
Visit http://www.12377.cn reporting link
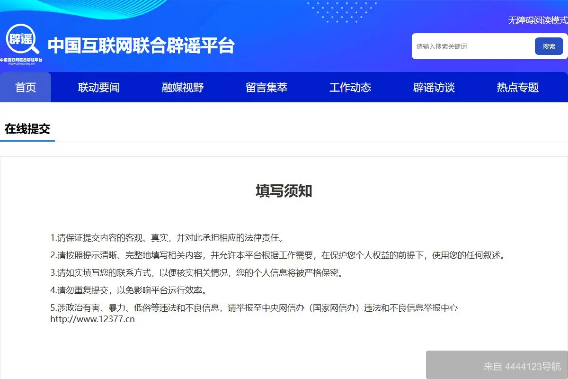pos(92,319)
